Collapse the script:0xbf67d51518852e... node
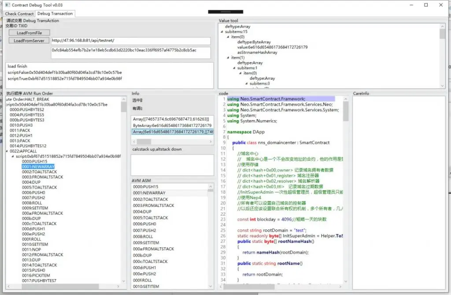Screen dimensions: 451x295 13,156
